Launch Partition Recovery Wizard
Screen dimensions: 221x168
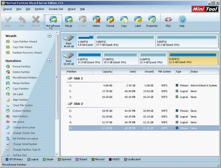tap(24, 53)
